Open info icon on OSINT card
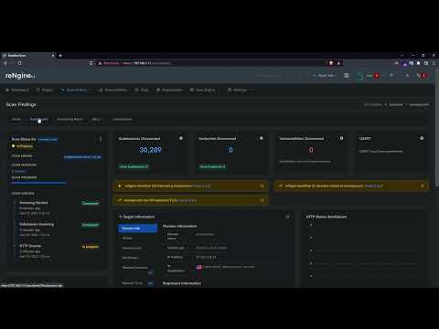 (x=422, y=138)
